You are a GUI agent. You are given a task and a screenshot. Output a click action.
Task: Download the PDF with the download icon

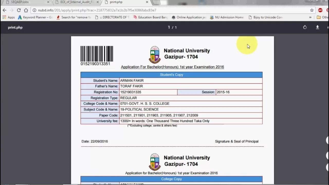click(x=317, y=27)
